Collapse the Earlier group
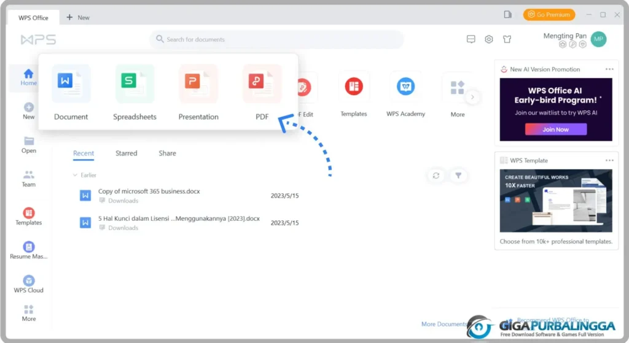629x343 pixels. point(75,175)
